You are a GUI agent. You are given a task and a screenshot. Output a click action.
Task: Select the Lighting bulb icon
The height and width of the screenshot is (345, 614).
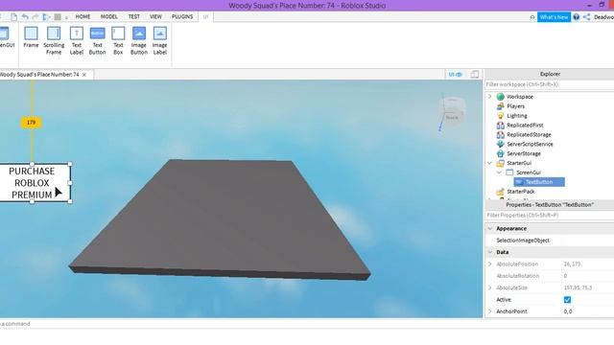[x=500, y=116]
